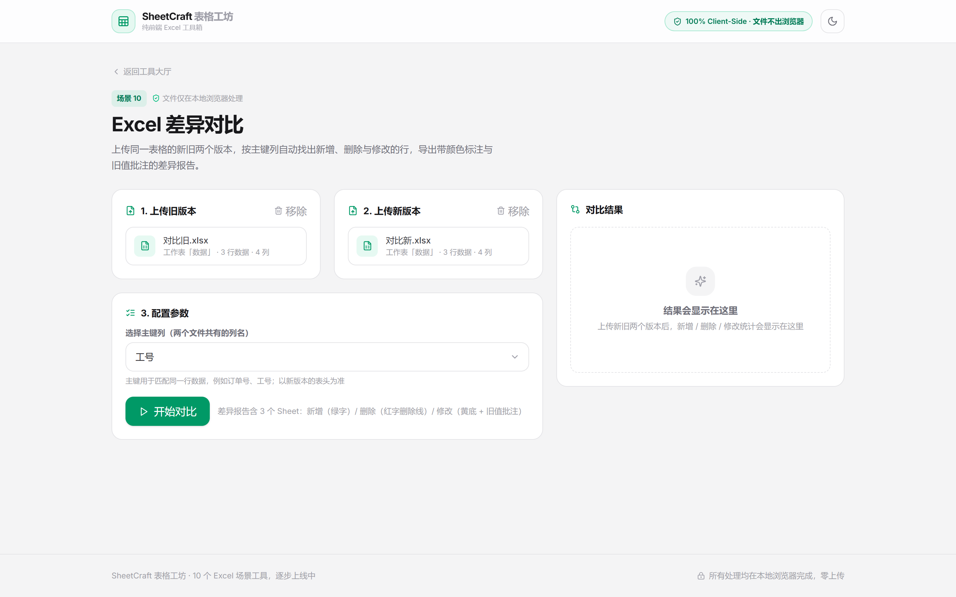The height and width of the screenshot is (597, 956).
Task: Click the back chevron icon before 返回工具大厅
Action: tap(116, 71)
